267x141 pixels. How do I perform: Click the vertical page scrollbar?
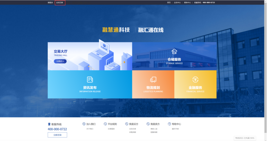point(265,68)
